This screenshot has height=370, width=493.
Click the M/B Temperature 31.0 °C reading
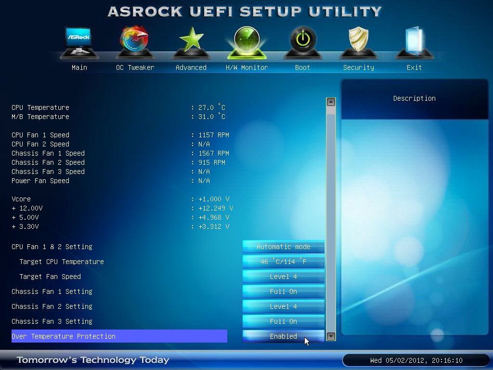click(212, 117)
